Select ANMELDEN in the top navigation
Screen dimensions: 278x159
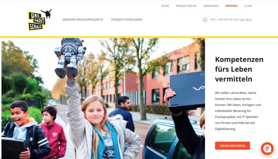(211, 6)
